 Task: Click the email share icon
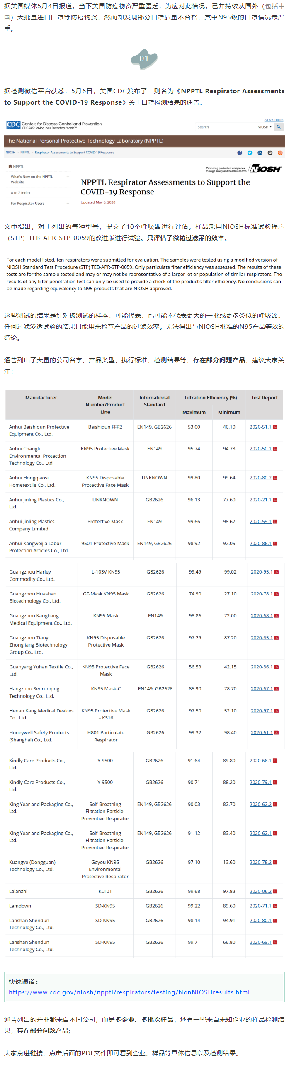[x=270, y=153]
